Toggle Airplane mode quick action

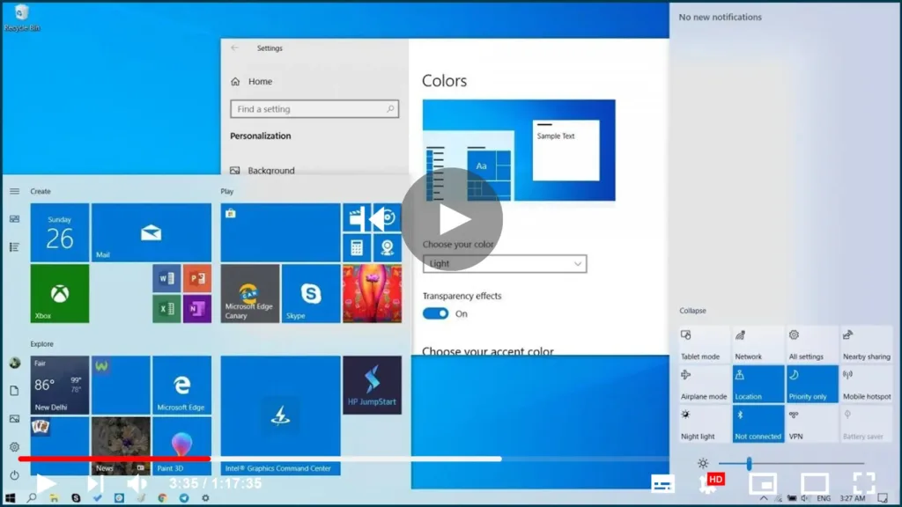(x=704, y=384)
